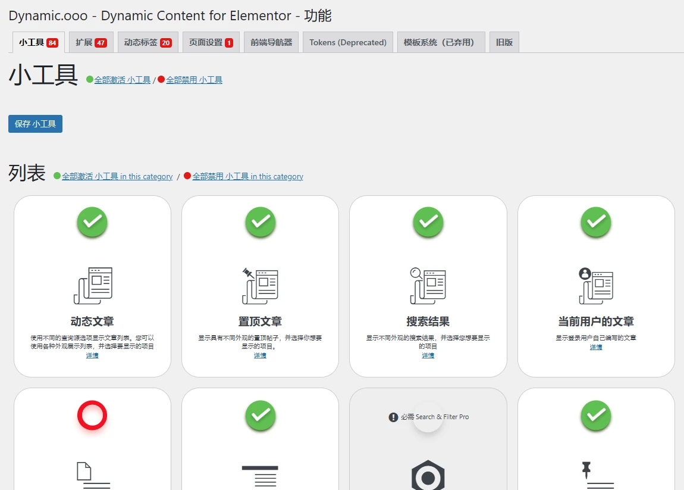Click the document widget icon on the bottom-left card
684x490 pixels.
point(92,476)
